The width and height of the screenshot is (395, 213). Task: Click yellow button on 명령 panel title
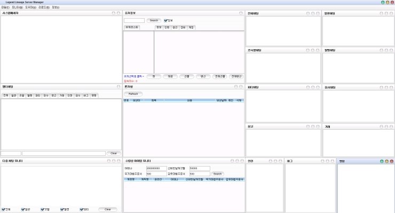click(386, 161)
